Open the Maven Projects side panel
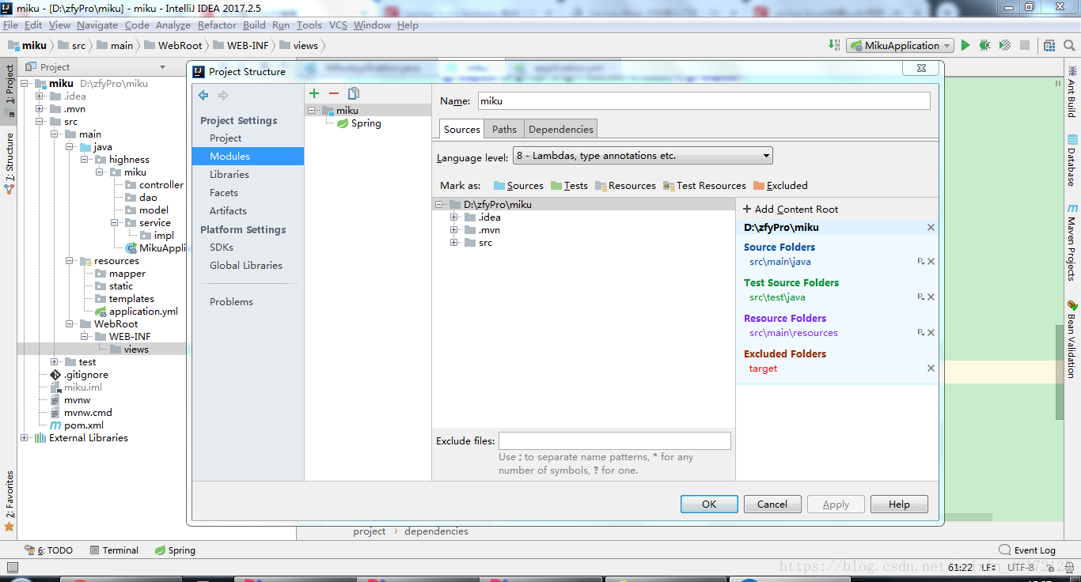The height and width of the screenshot is (582, 1081). pos(1072,242)
